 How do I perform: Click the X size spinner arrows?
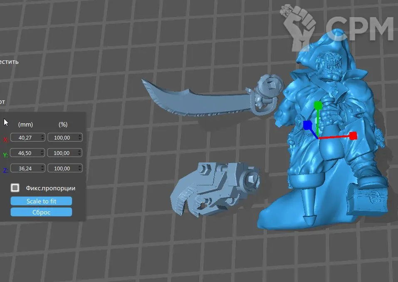(42, 137)
